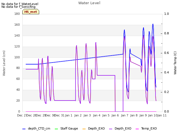
Task: Click the Jan 2 x-axis tick label
Action: [78, 115]
